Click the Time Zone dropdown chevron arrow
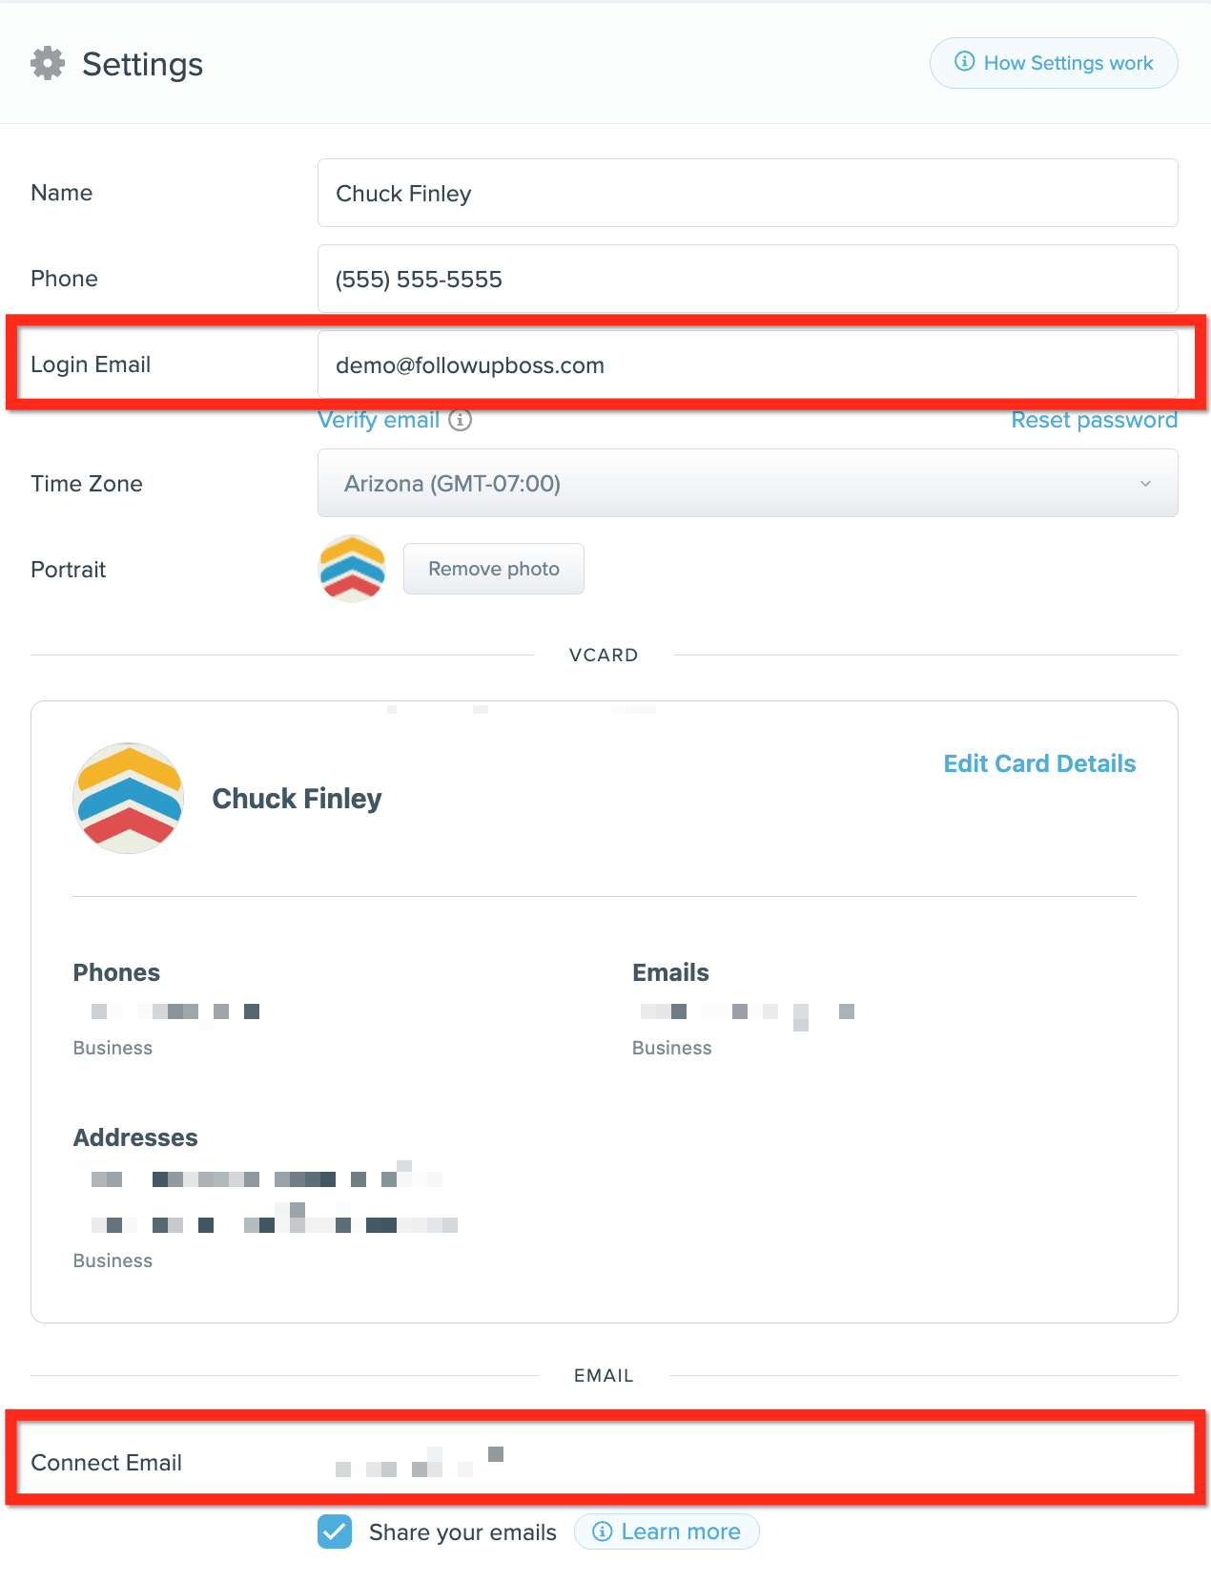Viewport: 1211px width, 1584px height. [1145, 484]
